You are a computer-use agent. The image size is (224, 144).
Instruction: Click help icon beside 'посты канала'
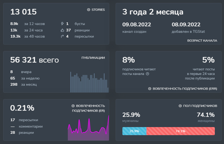click(148, 74)
